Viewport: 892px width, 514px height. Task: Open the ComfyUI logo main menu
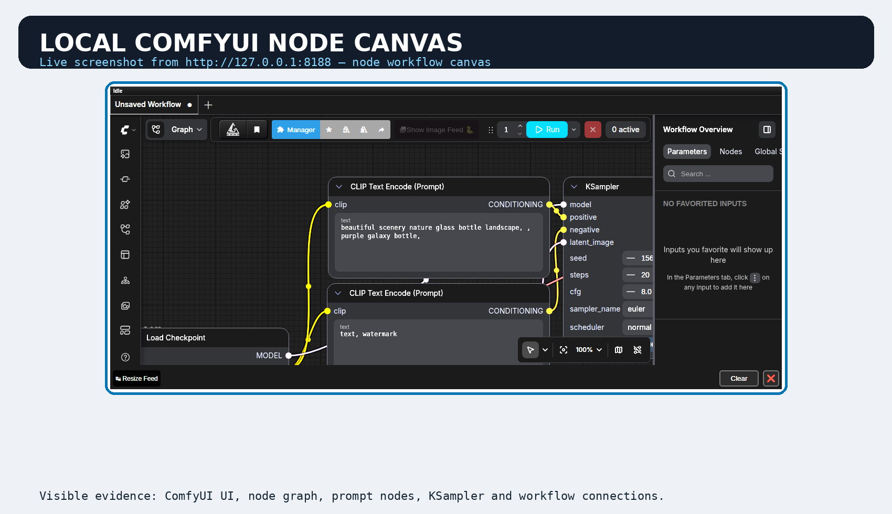coord(128,130)
